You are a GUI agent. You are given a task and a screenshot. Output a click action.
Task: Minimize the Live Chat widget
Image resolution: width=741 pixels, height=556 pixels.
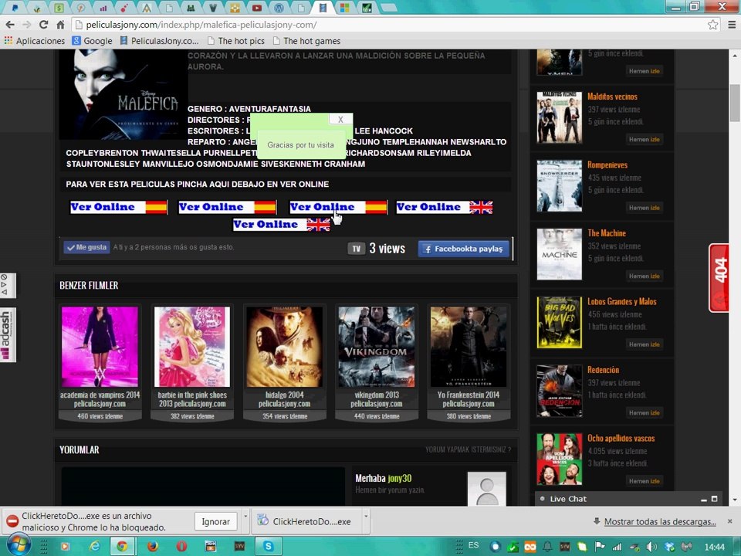tap(704, 500)
